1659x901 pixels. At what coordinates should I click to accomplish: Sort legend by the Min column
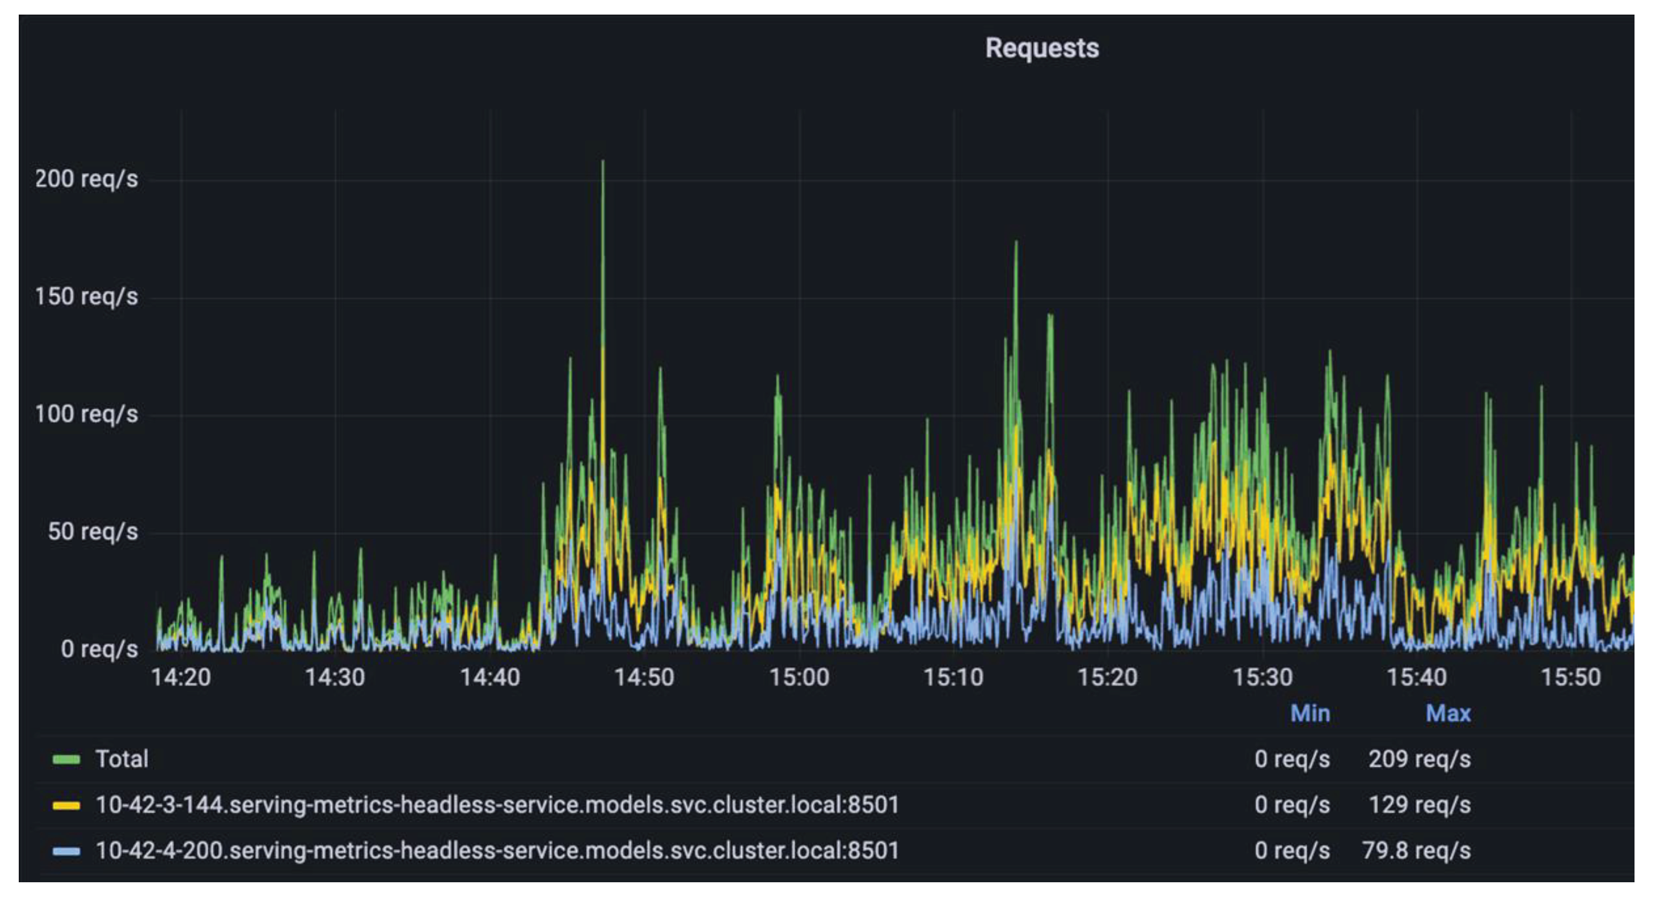click(1311, 713)
